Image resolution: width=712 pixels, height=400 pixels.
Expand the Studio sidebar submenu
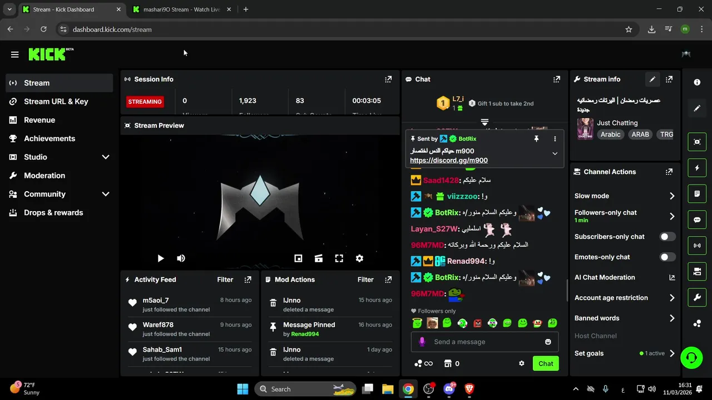pos(106,157)
